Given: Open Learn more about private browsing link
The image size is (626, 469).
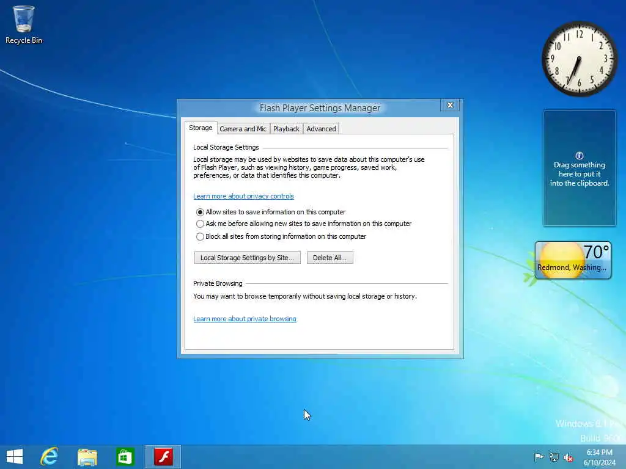Looking at the screenshot, I should 245,319.
